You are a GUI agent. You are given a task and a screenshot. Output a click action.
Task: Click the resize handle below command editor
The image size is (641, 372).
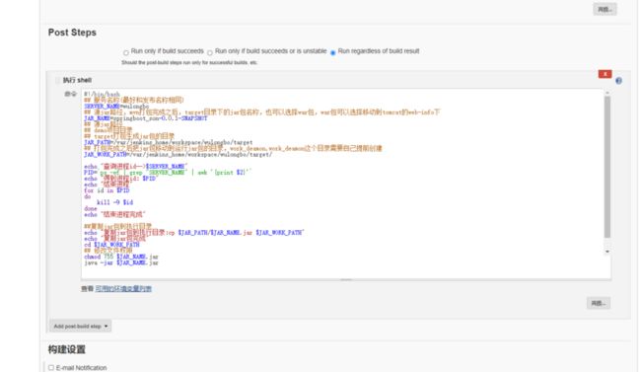point(346,280)
